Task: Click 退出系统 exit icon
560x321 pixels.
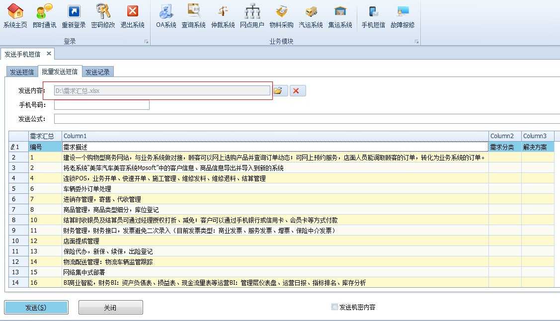Action: point(133,16)
